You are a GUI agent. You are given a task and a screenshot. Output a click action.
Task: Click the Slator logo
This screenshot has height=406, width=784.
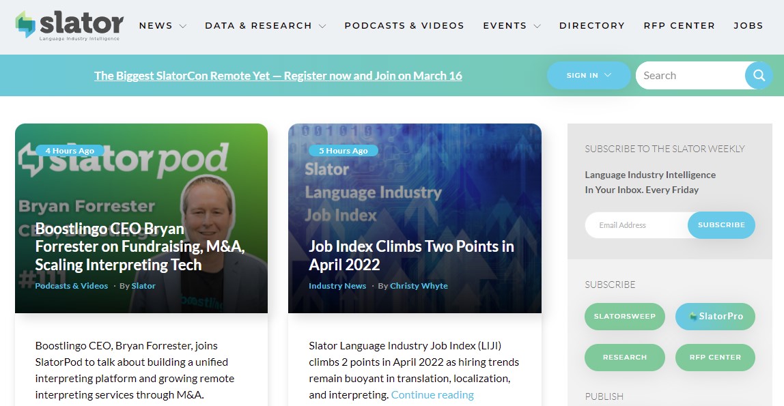[x=70, y=25]
